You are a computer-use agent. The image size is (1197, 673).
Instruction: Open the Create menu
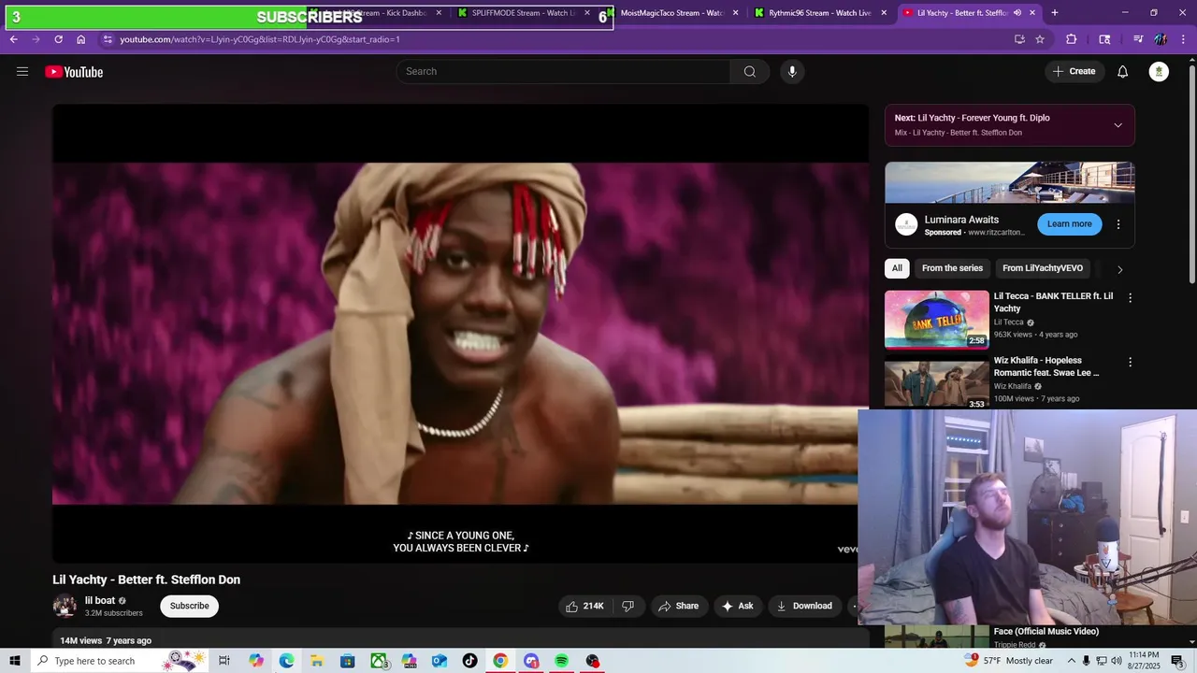click(1074, 72)
